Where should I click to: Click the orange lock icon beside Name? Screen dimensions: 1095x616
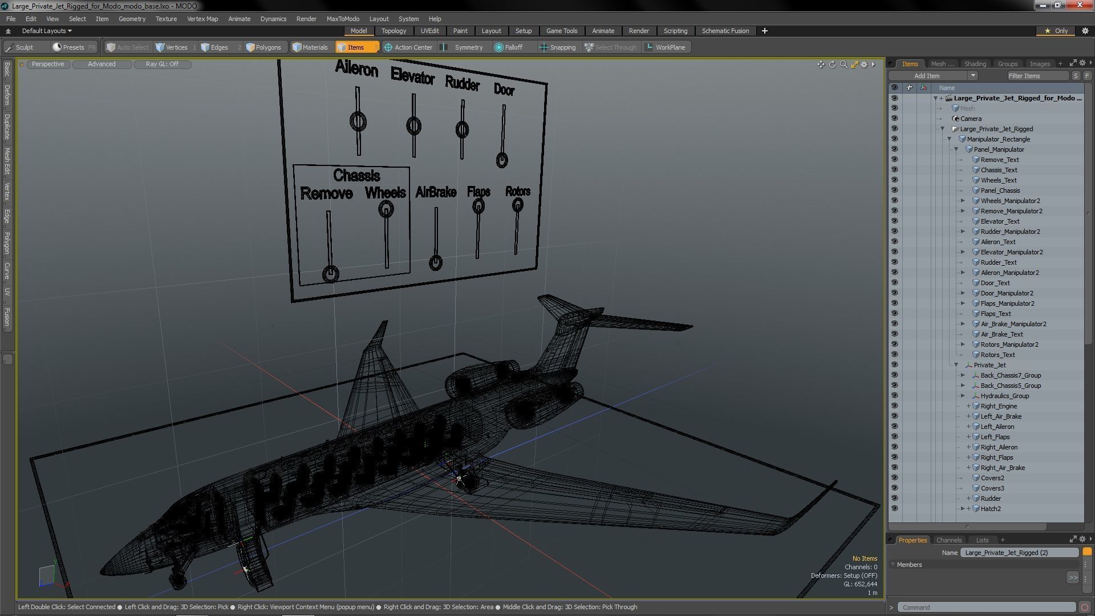(1087, 552)
